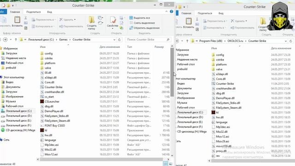Open Вид tab in right window

(221, 13)
